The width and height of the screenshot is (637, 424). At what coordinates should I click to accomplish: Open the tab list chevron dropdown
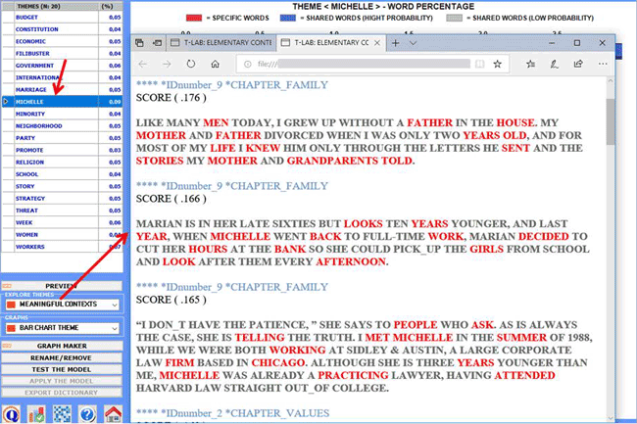coord(414,43)
